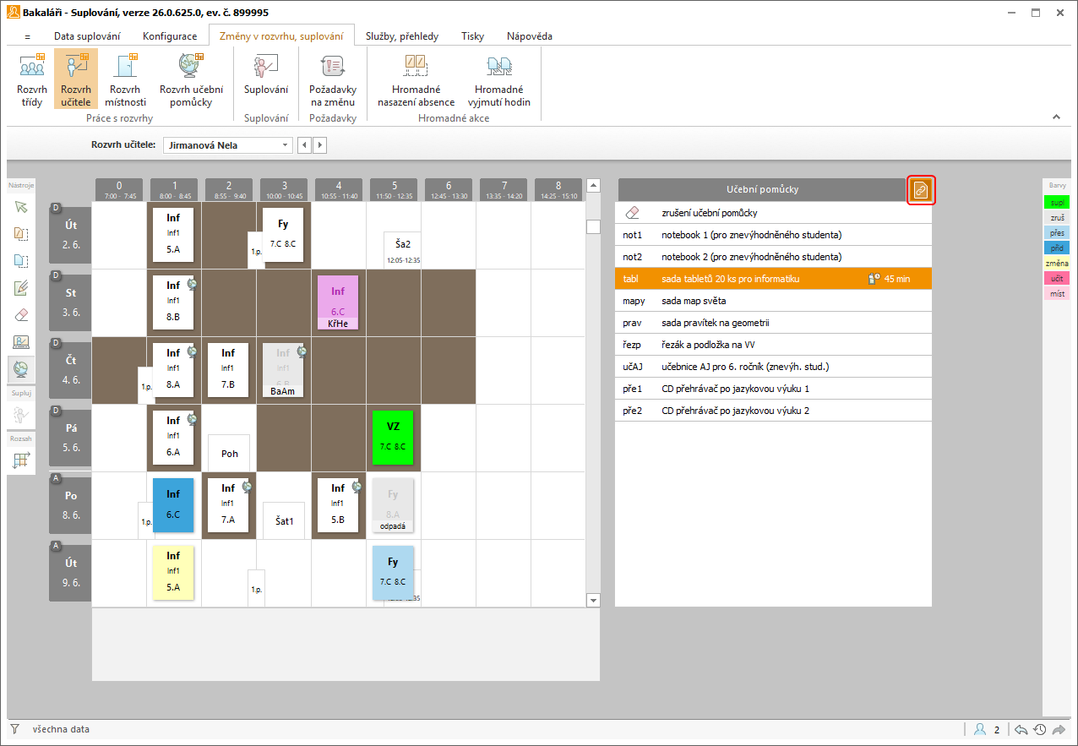Screen dimensions: 1078x746
Task: Select sada tabletů 20 ks row
Action: click(x=773, y=279)
